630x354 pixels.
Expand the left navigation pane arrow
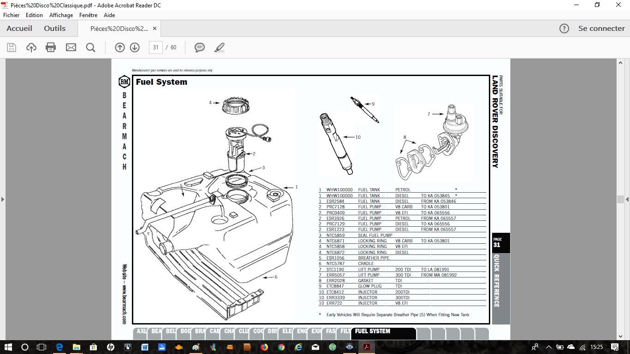coord(3,200)
